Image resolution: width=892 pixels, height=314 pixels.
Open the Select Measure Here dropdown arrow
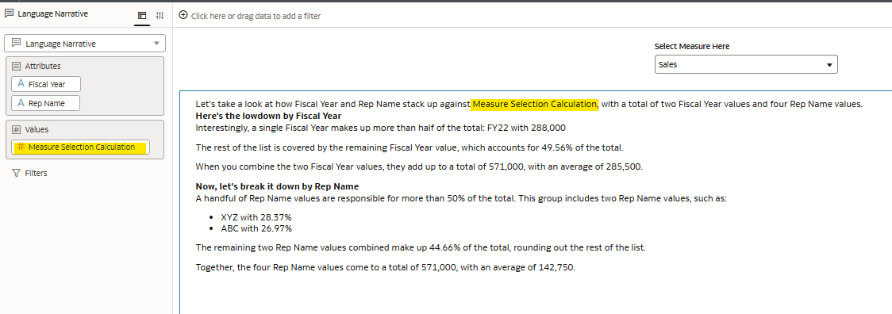pyautogui.click(x=829, y=65)
